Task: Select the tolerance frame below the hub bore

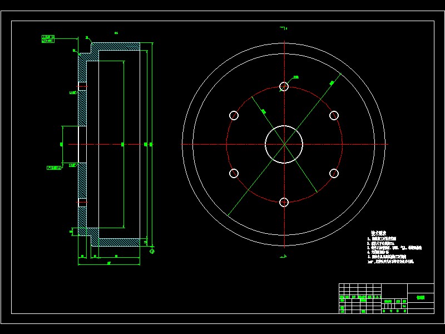Action: pos(54,168)
